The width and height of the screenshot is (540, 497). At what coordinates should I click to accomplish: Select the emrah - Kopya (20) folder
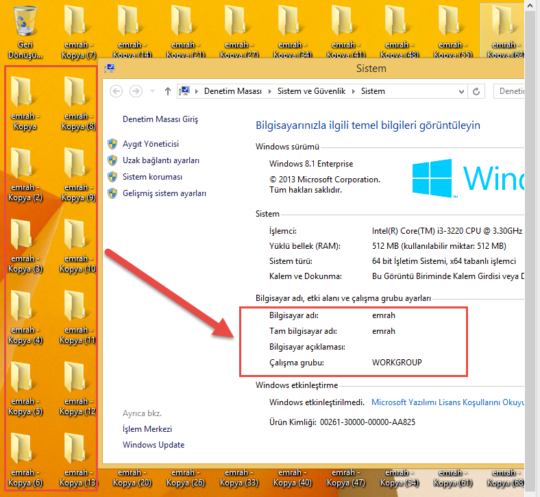pyautogui.click(x=132, y=477)
